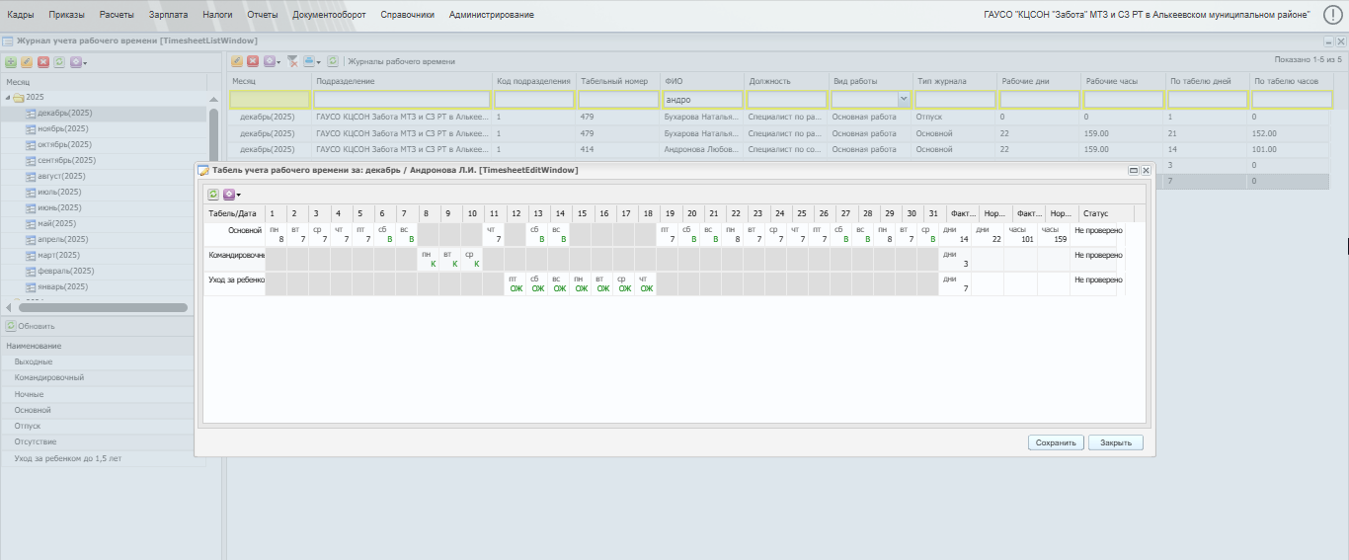The width and height of the screenshot is (1349, 560).
Task: Click the Табельный номер filter field
Action: click(x=617, y=100)
